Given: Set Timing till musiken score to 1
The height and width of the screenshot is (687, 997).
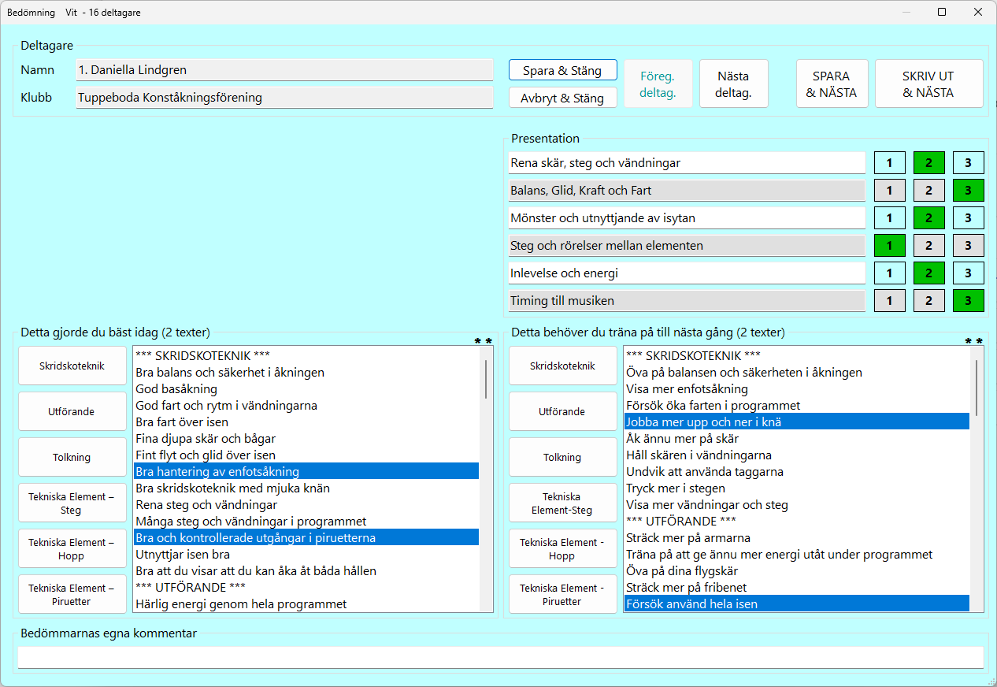Looking at the screenshot, I should point(890,301).
